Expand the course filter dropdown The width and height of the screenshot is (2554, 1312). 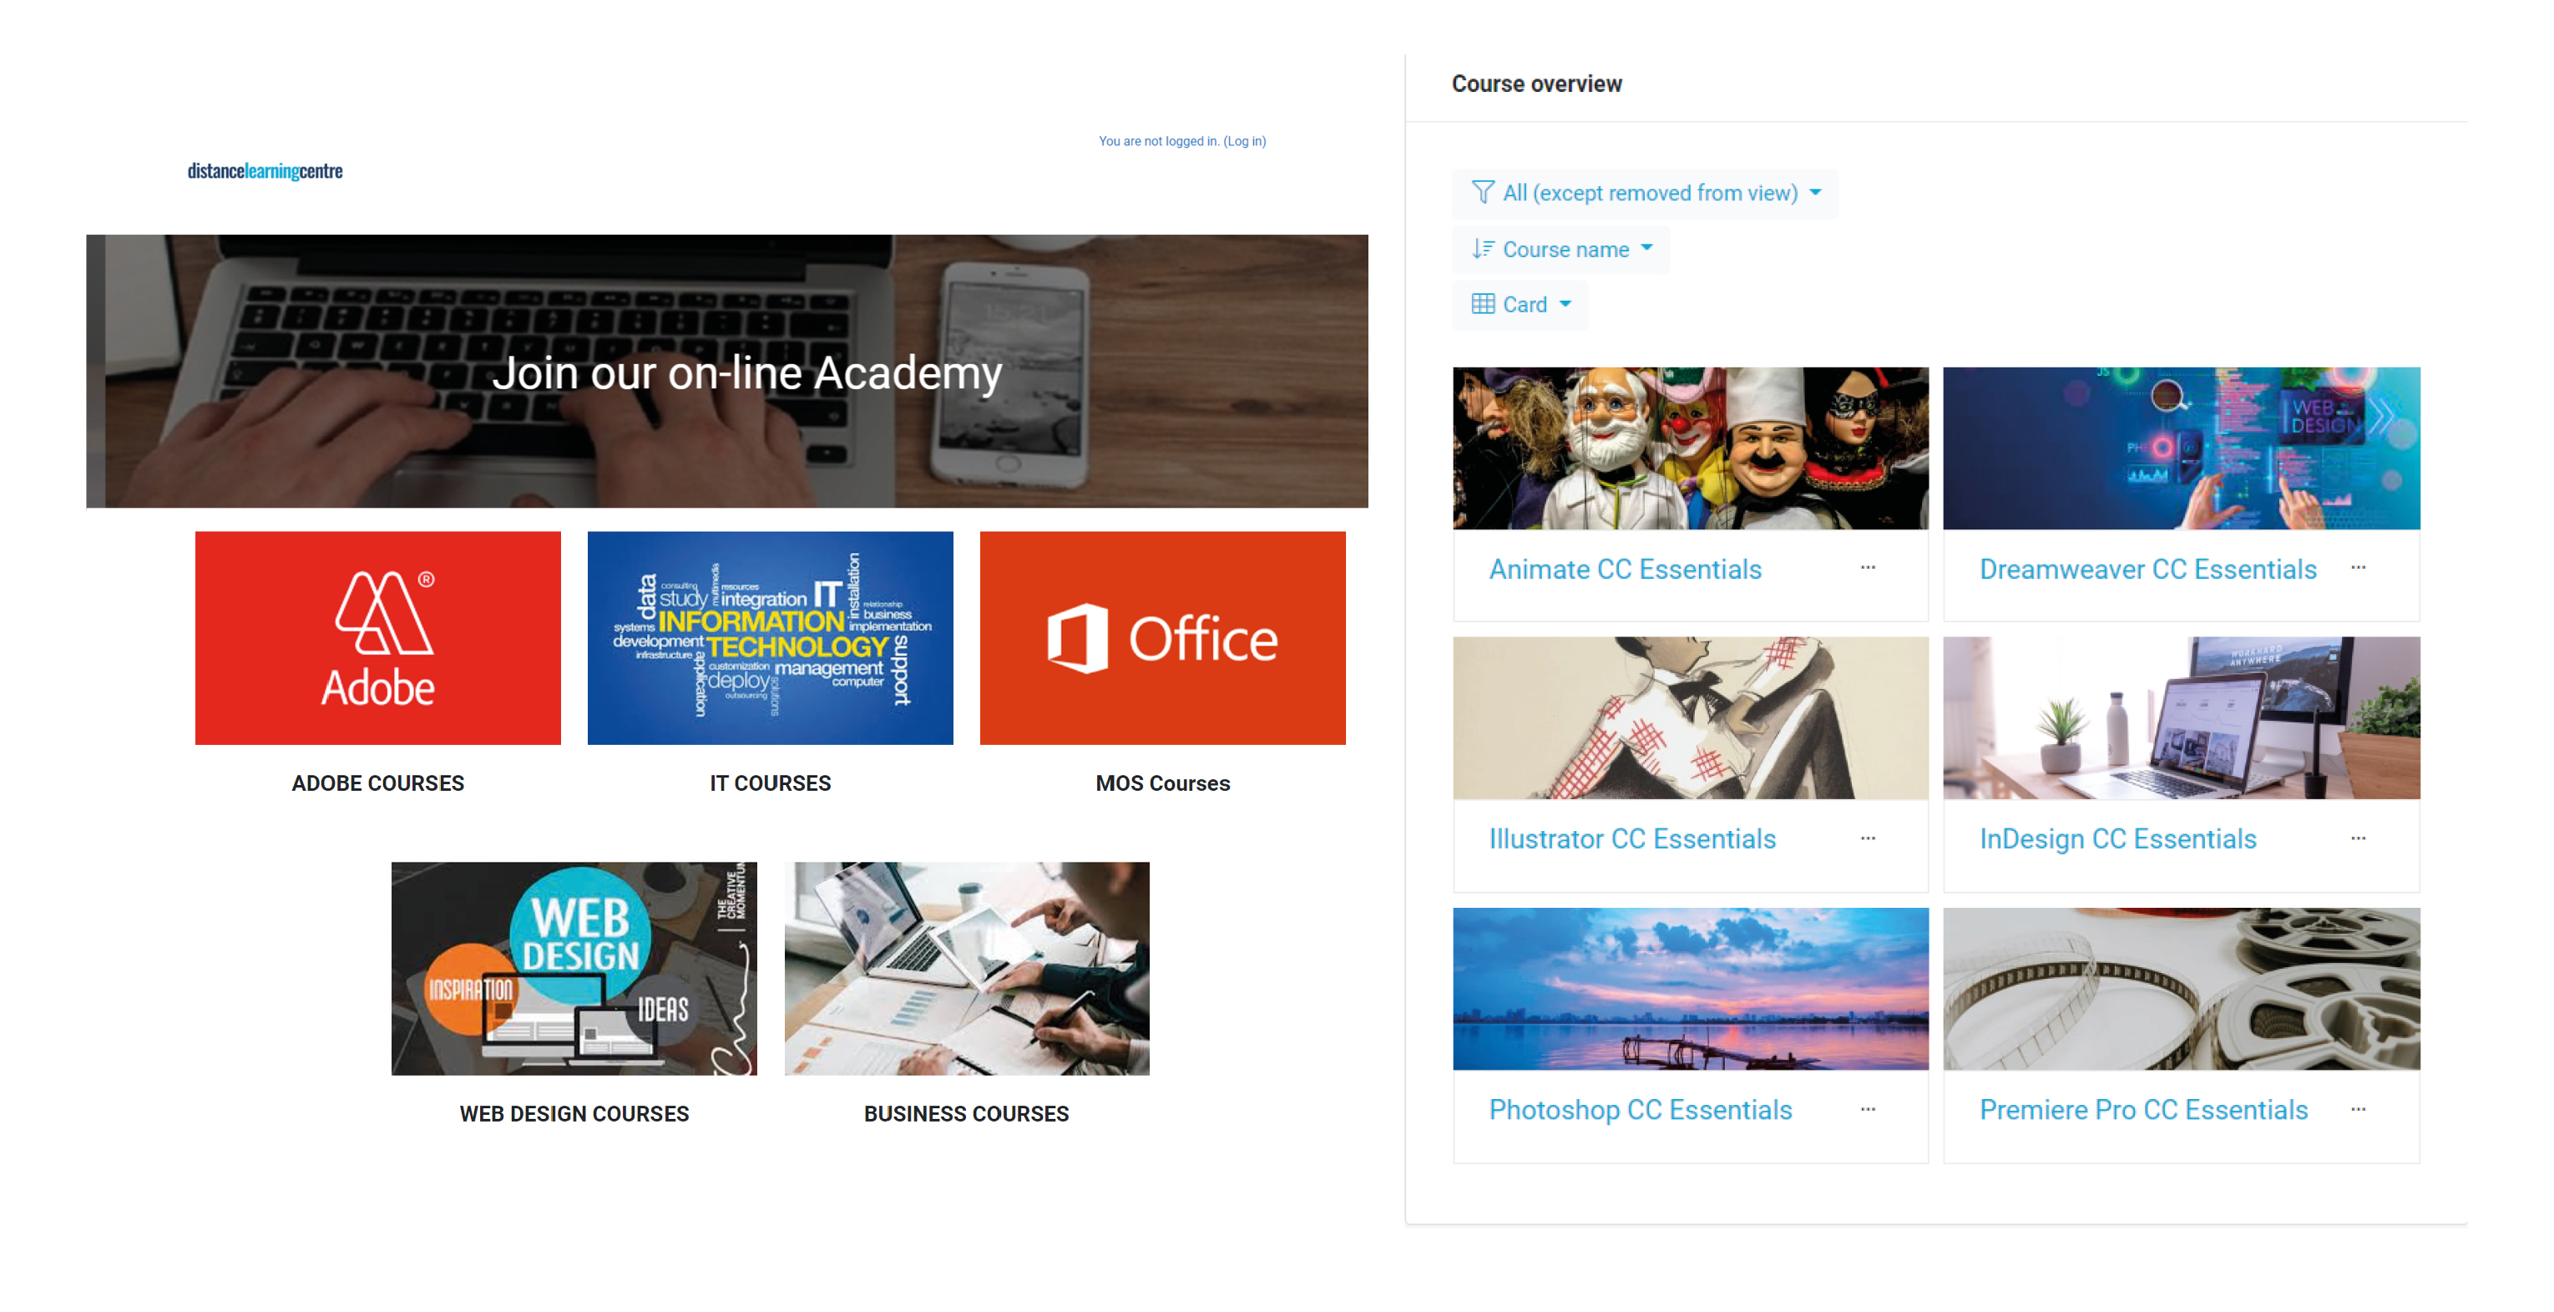(1646, 192)
